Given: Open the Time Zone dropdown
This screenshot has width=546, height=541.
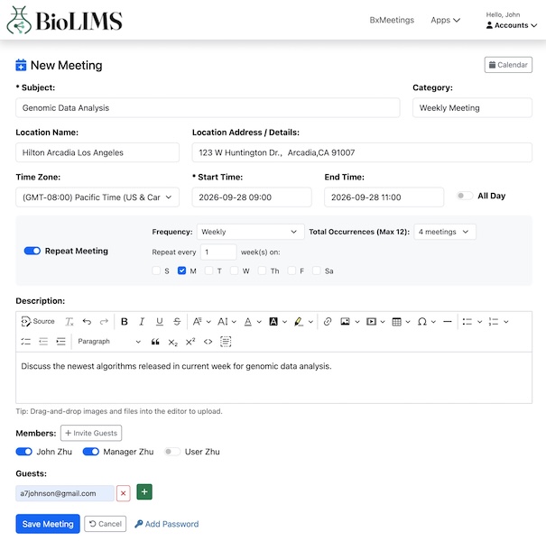Looking at the screenshot, I should tap(97, 197).
